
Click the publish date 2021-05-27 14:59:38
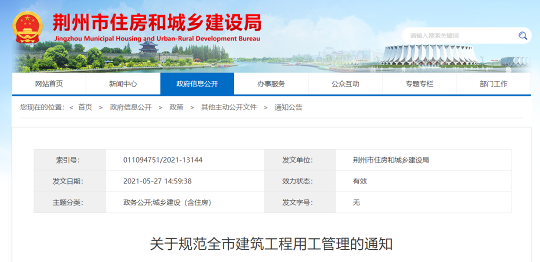[x=157, y=181]
